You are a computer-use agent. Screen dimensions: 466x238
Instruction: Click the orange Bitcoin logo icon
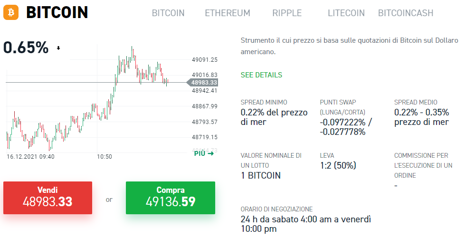click(x=11, y=12)
